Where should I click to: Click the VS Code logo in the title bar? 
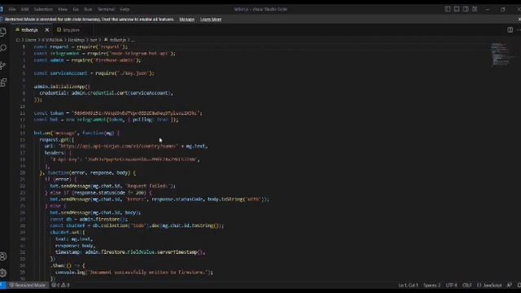point(2,9)
